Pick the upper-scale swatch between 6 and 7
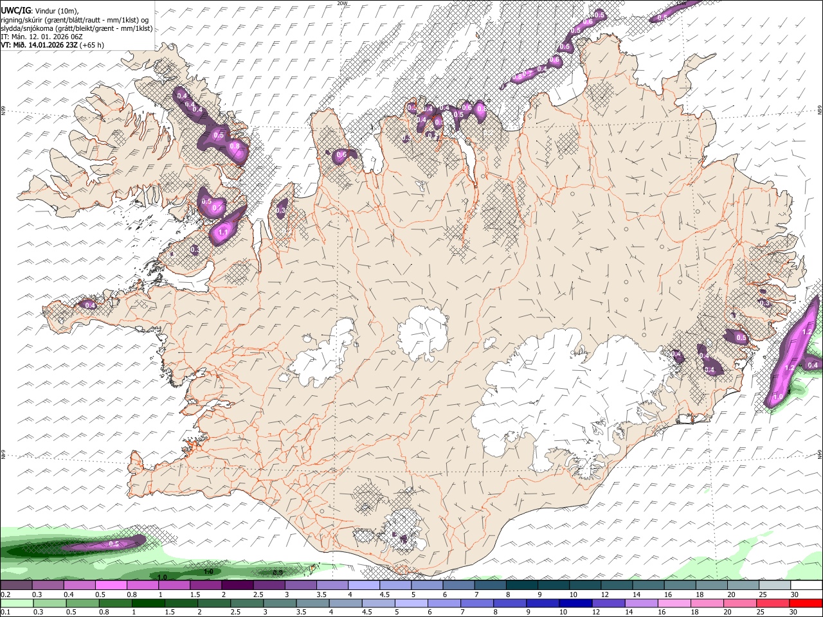Screen dimensions: 823x617 [x=458, y=586]
